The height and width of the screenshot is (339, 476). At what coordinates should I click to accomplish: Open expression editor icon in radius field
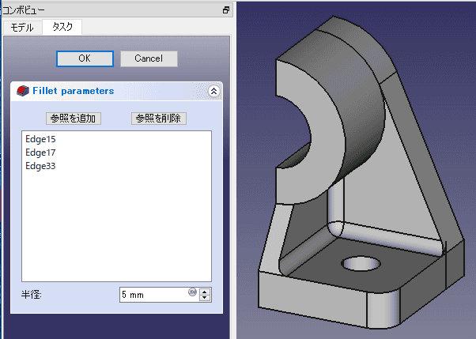[x=192, y=292]
